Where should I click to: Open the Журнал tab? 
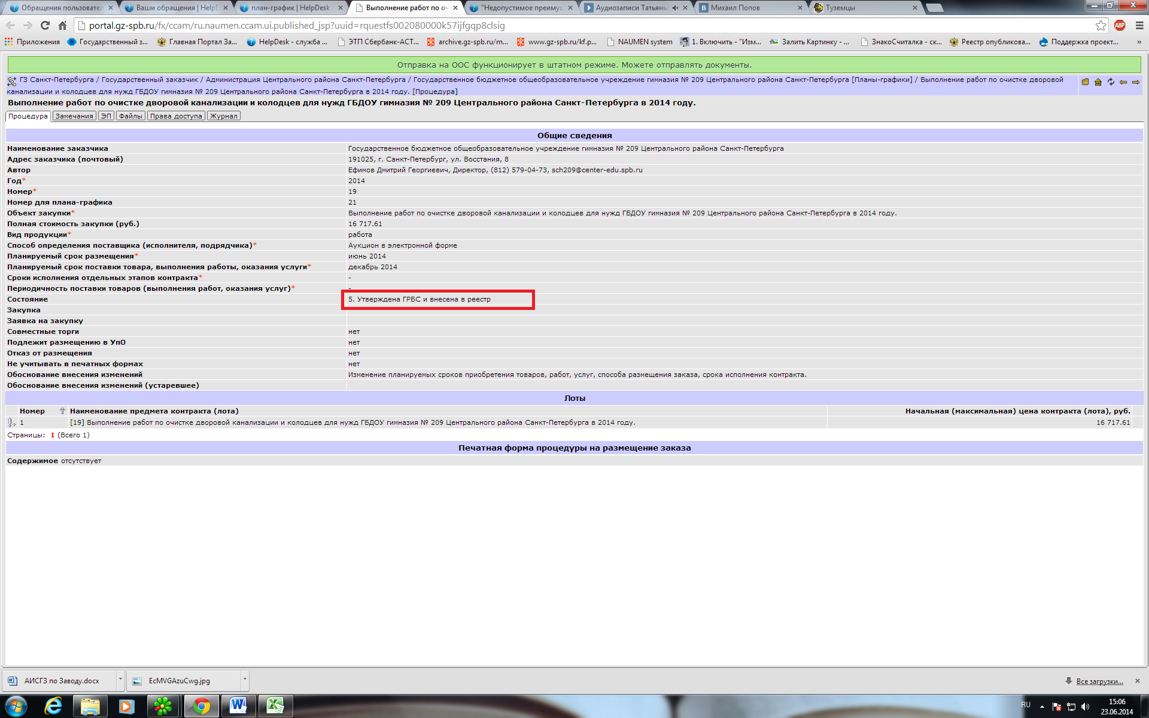[x=223, y=116]
